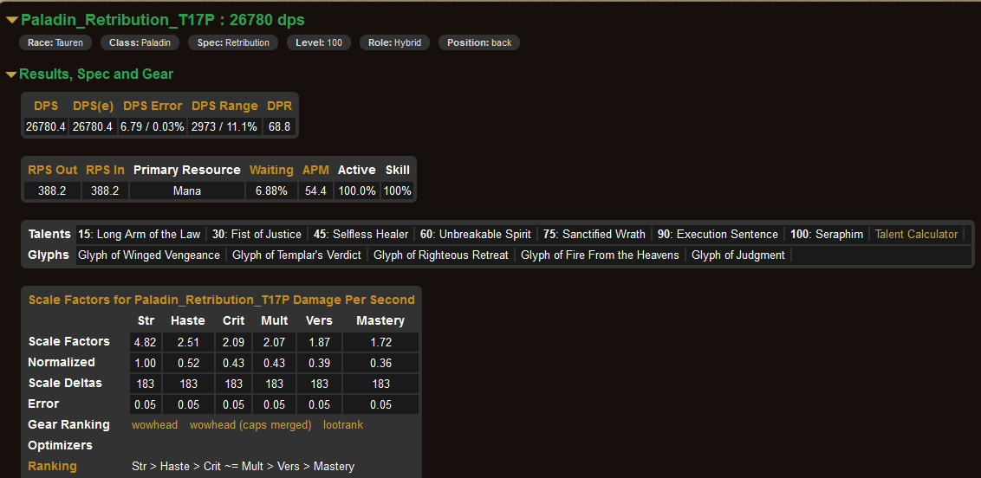Viewport: 981px width, 478px height.
Task: Click Glyph of Templar's Verdict entry
Action: [296, 255]
